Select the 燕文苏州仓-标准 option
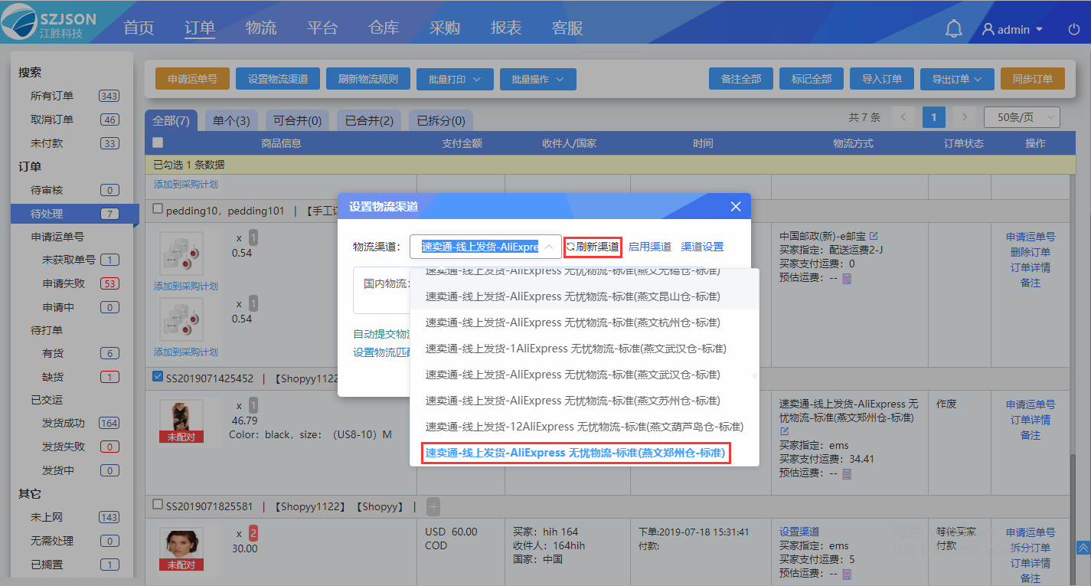Viewport: 1091px width, 586px height. pos(584,401)
